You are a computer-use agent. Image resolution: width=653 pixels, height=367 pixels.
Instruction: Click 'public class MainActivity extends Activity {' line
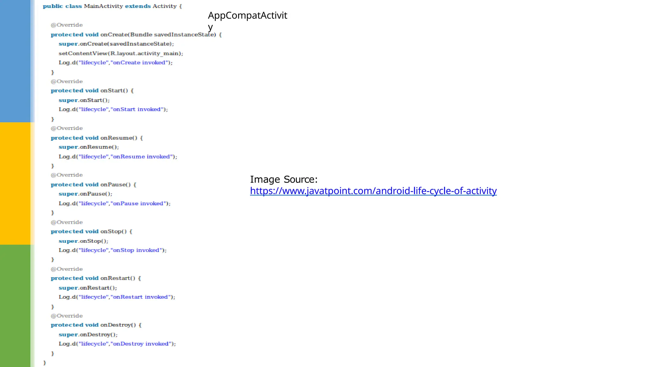click(x=112, y=6)
